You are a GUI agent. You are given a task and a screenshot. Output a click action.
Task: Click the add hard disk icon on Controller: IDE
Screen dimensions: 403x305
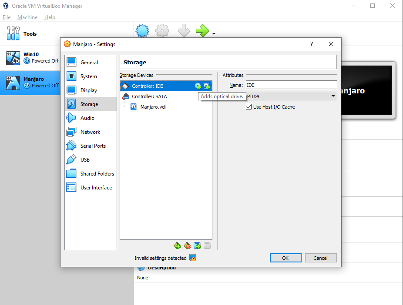(x=207, y=86)
